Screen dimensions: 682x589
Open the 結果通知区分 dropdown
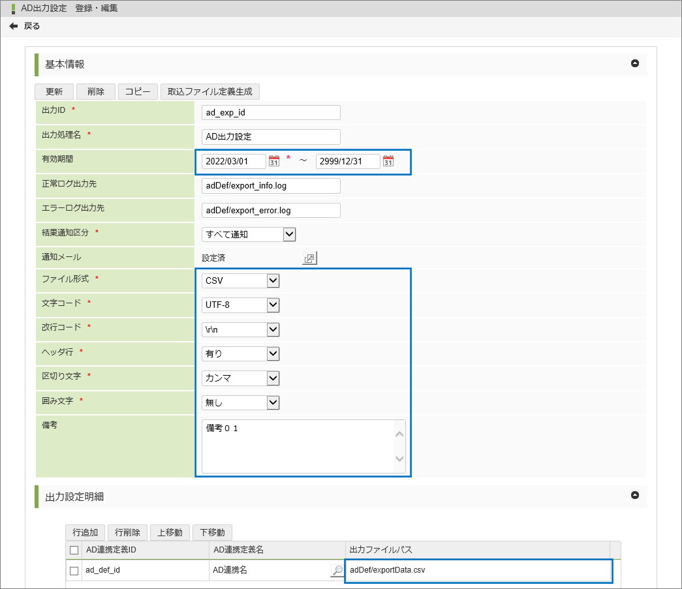pos(290,234)
